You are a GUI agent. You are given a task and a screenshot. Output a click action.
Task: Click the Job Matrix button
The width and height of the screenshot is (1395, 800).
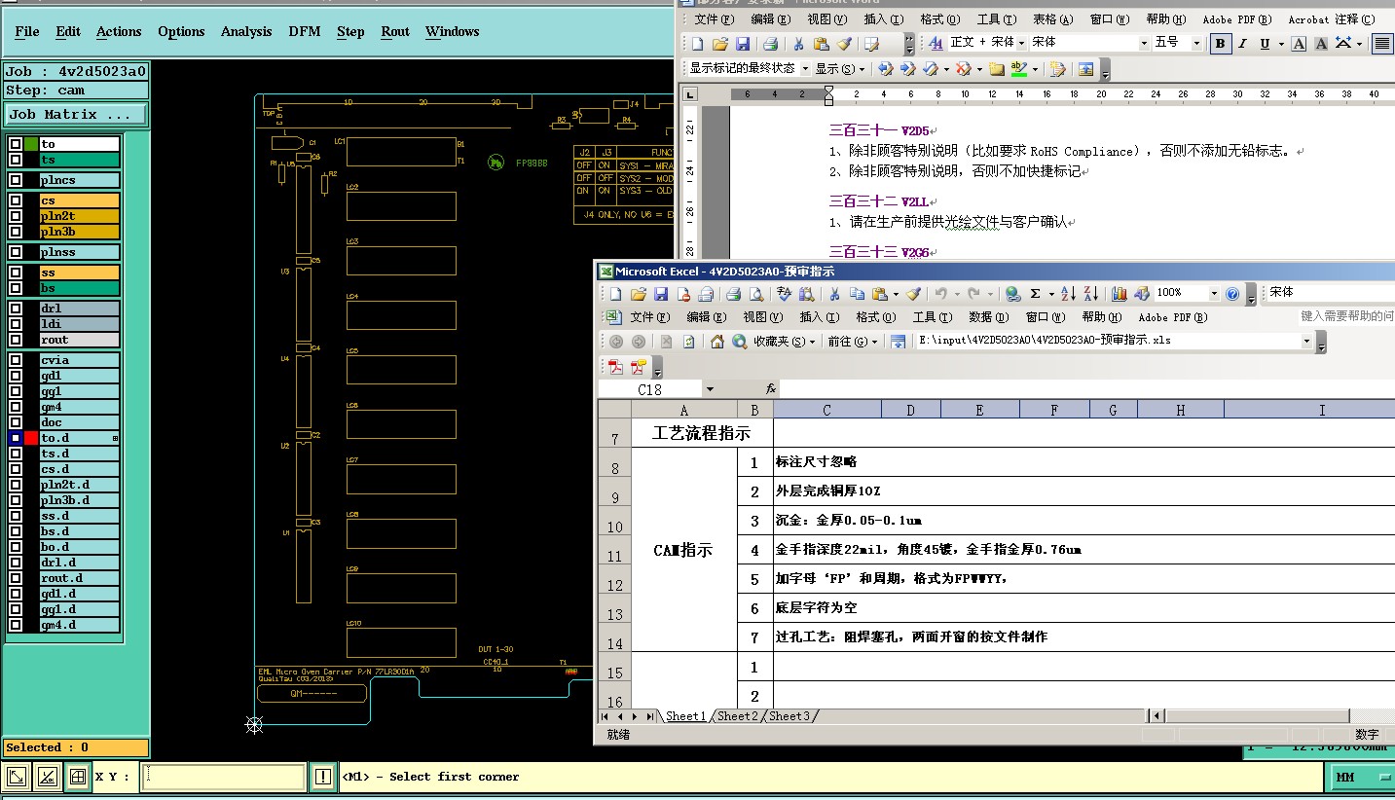[x=76, y=115]
